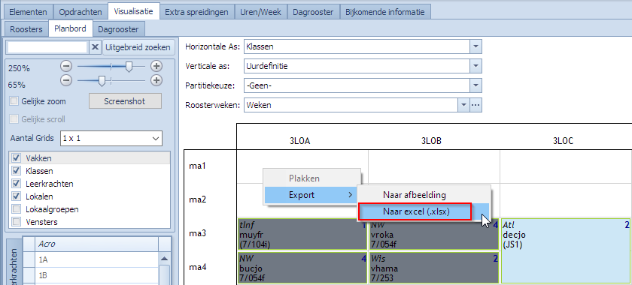
Task: Open the Partitiekeuze dropdown
Action: coord(476,85)
